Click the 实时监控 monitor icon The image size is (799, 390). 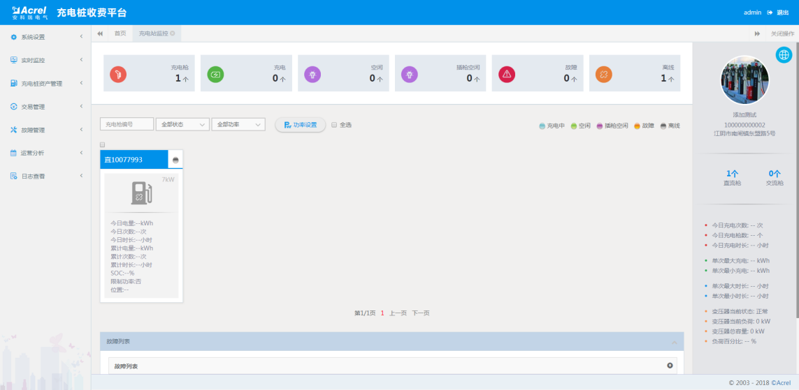tap(14, 60)
